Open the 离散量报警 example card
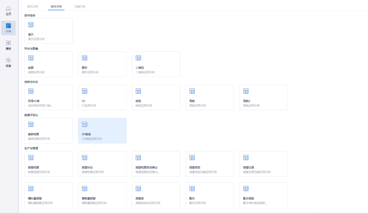The width and height of the screenshot is (368, 214). click(102, 195)
